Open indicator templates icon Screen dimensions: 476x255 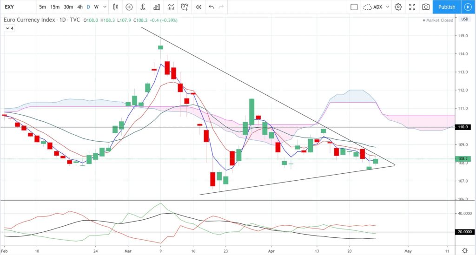[171, 7]
